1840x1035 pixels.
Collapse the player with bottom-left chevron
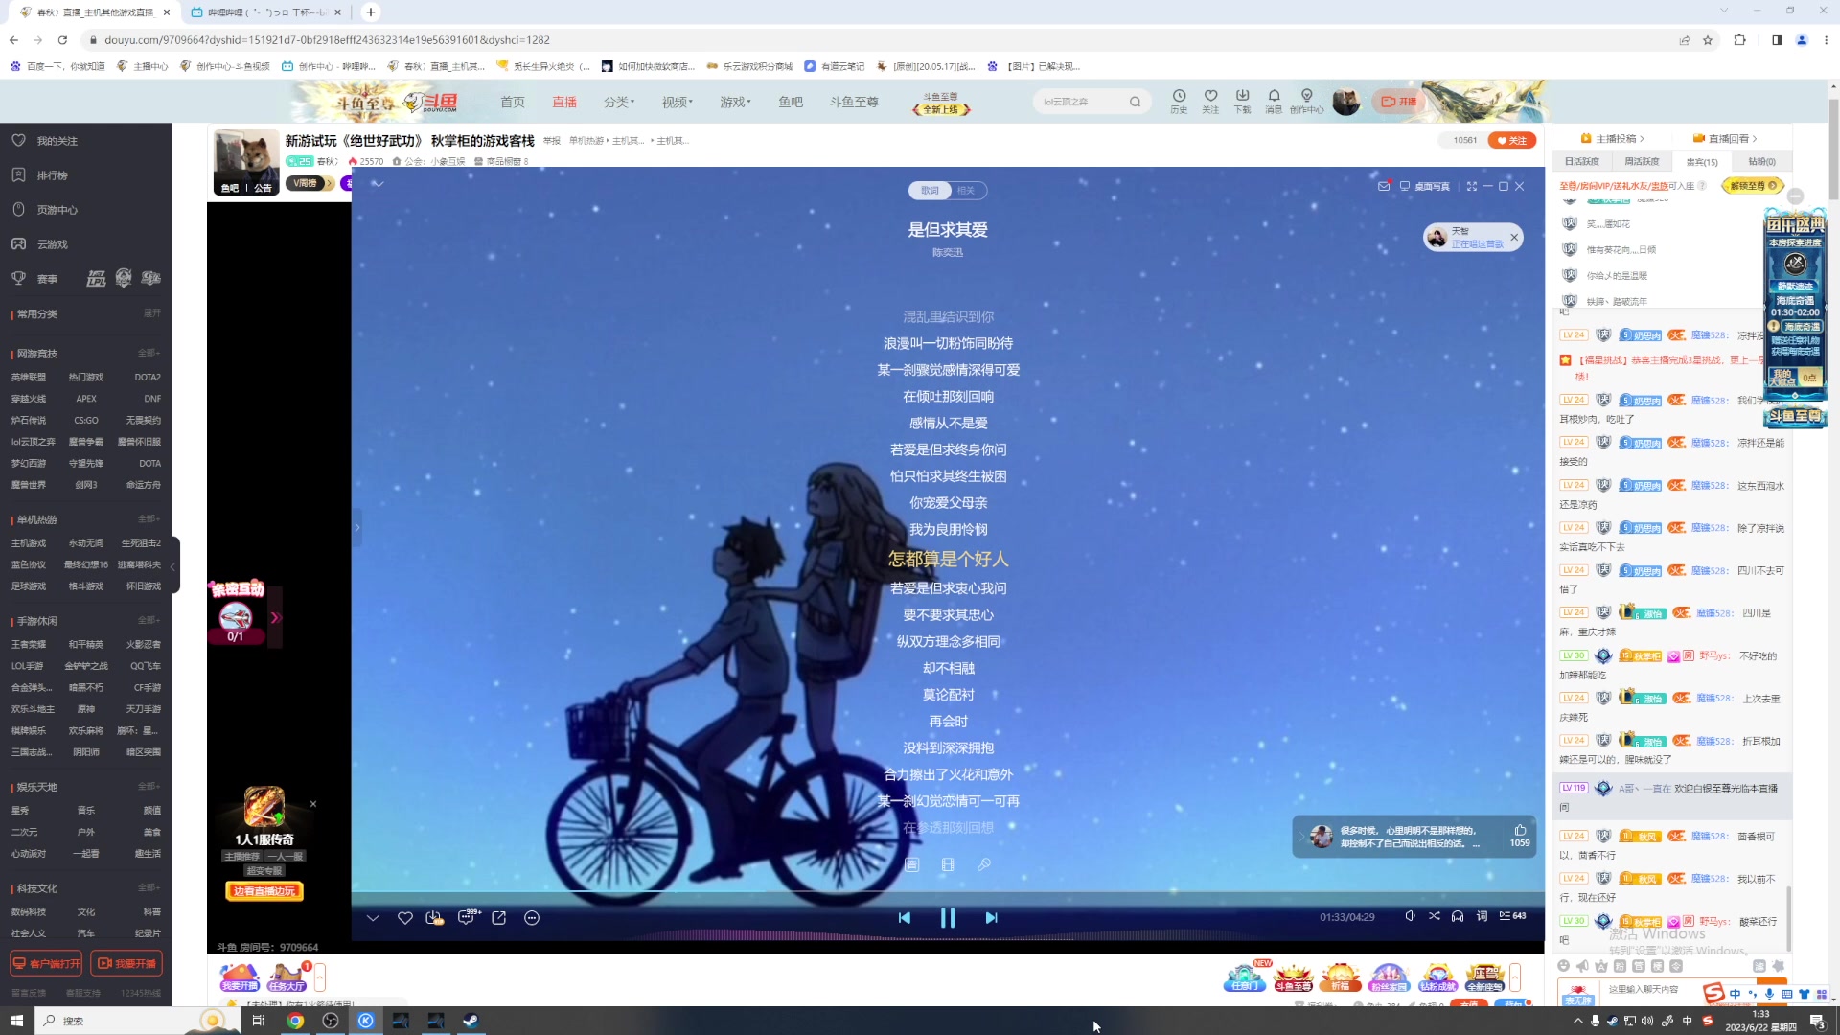click(373, 918)
